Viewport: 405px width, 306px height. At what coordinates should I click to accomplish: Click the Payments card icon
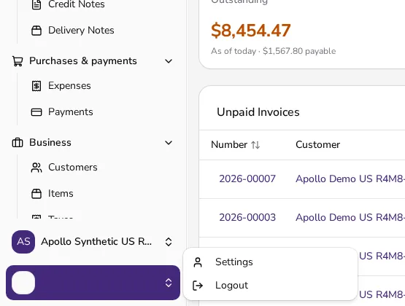36,112
